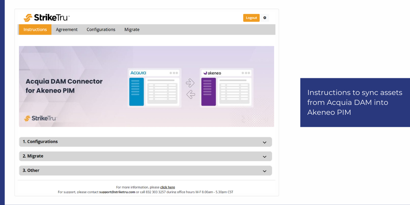The width and height of the screenshot is (410, 205).
Task: Click the '3. Other' heading text
Action: point(31,170)
